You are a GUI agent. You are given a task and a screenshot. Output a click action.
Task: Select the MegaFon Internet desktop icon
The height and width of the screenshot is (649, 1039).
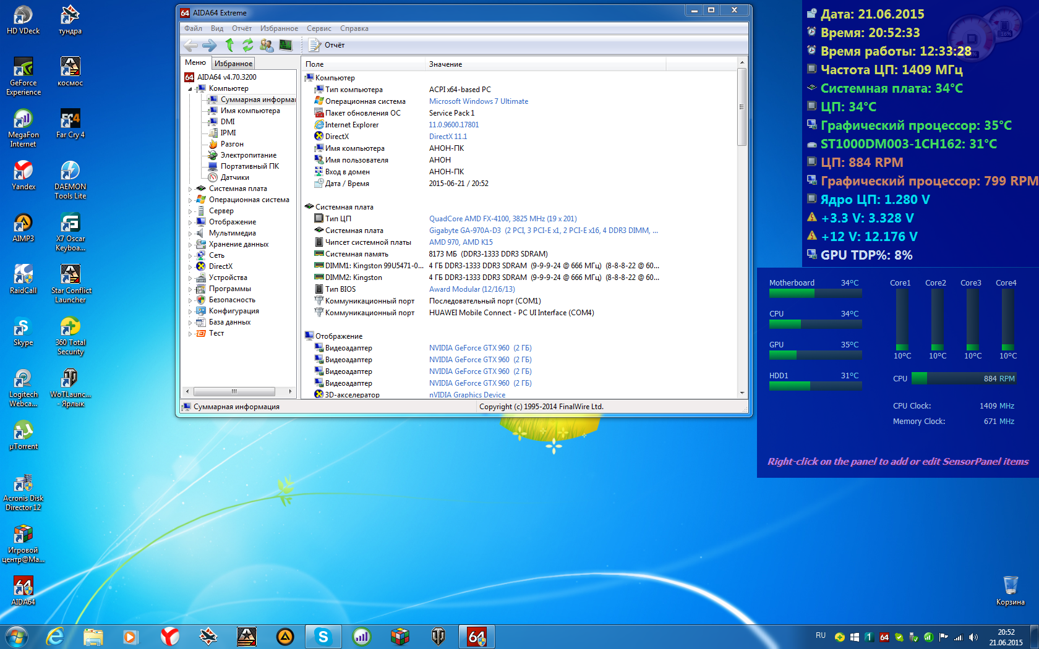tap(24, 129)
